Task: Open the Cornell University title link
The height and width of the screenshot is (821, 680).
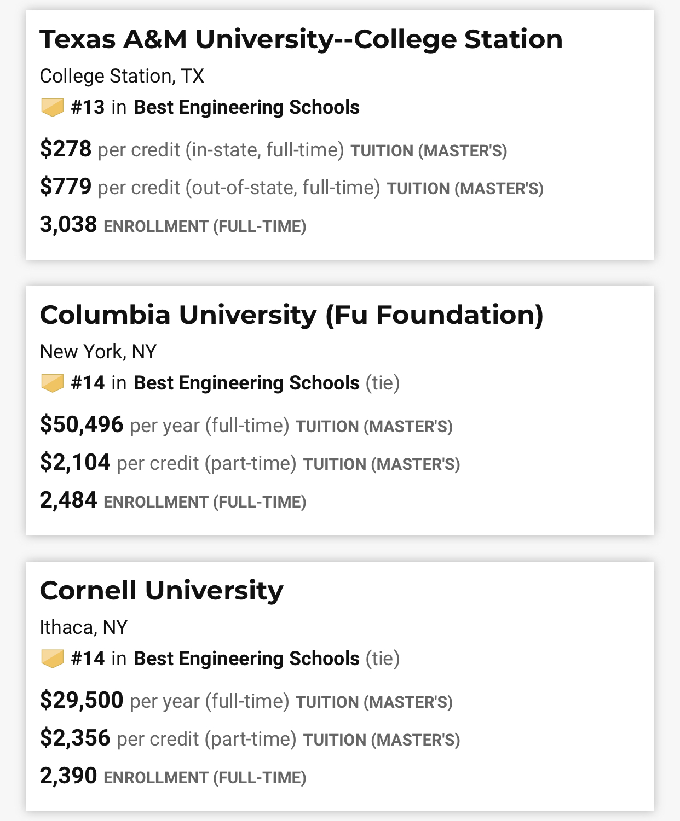Action: point(162,591)
